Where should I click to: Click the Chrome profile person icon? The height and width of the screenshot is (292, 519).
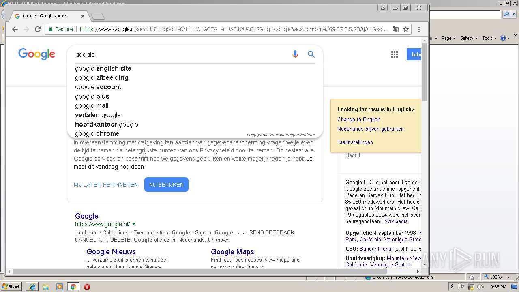383,8
